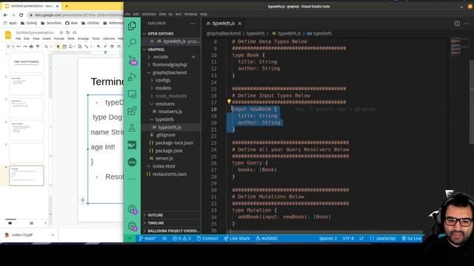Open the Slide menu in Google Slides

71,38
